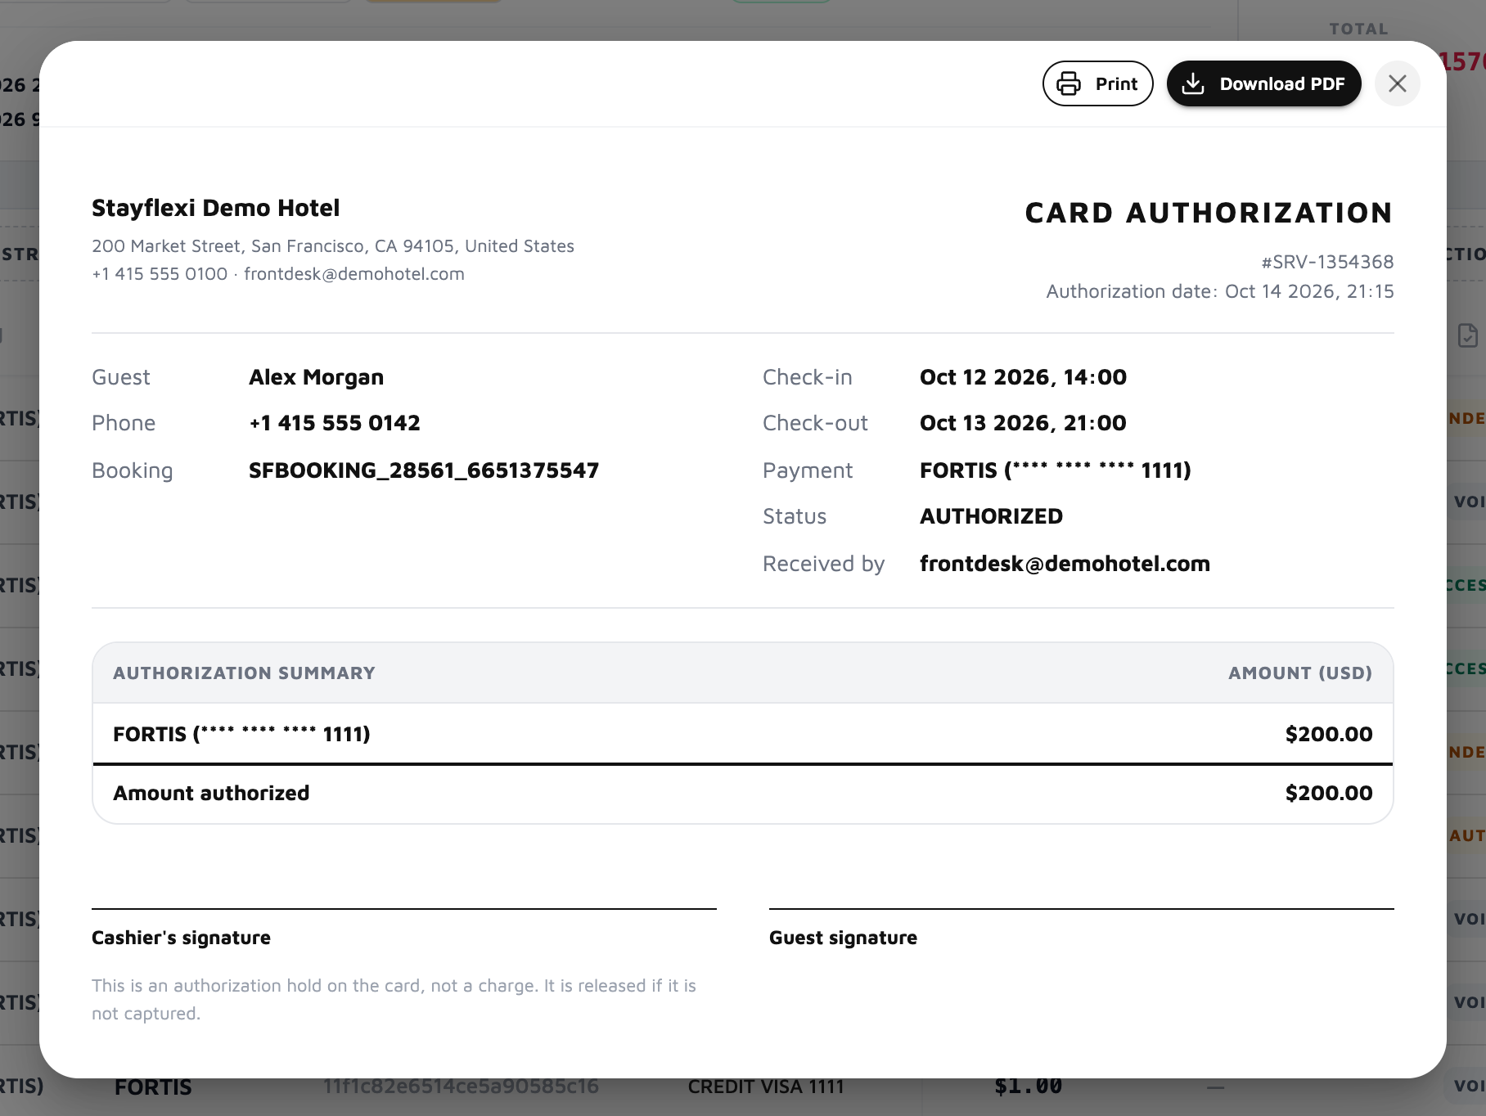Click transaction ID 11f1c82e6514ce5a90585c16 in the background
Screen dimensions: 1486x1116
tap(461, 1087)
